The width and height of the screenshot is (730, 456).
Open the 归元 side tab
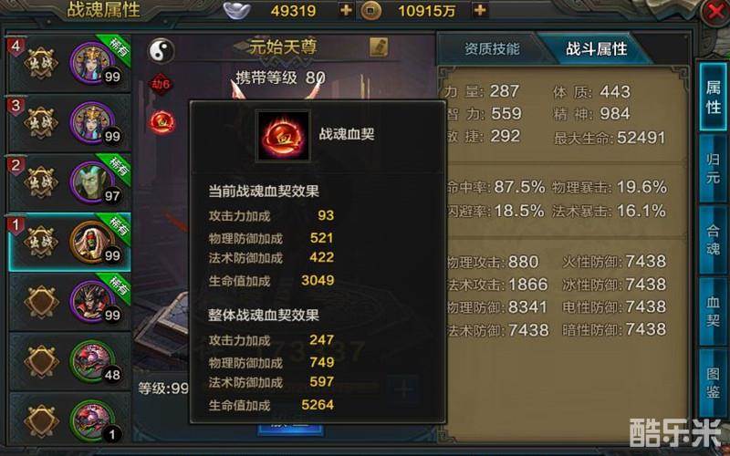(713, 169)
